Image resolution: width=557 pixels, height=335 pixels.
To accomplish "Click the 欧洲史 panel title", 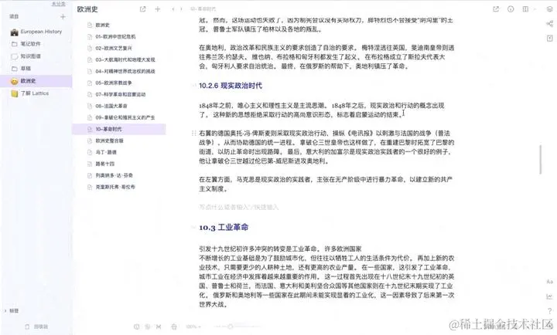I will 87,9.
